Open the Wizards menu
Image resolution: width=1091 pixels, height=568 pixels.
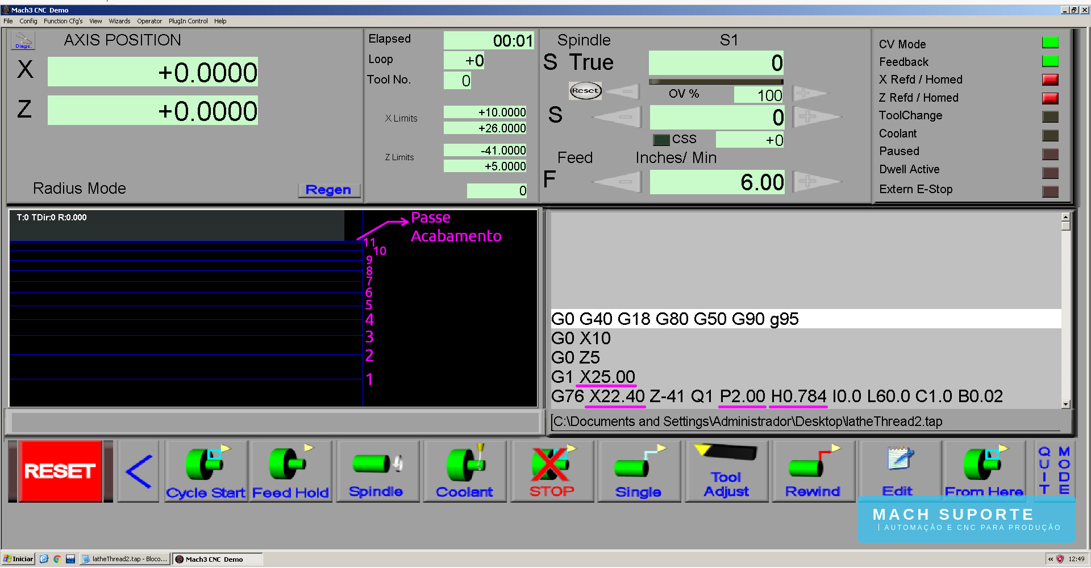coord(119,21)
